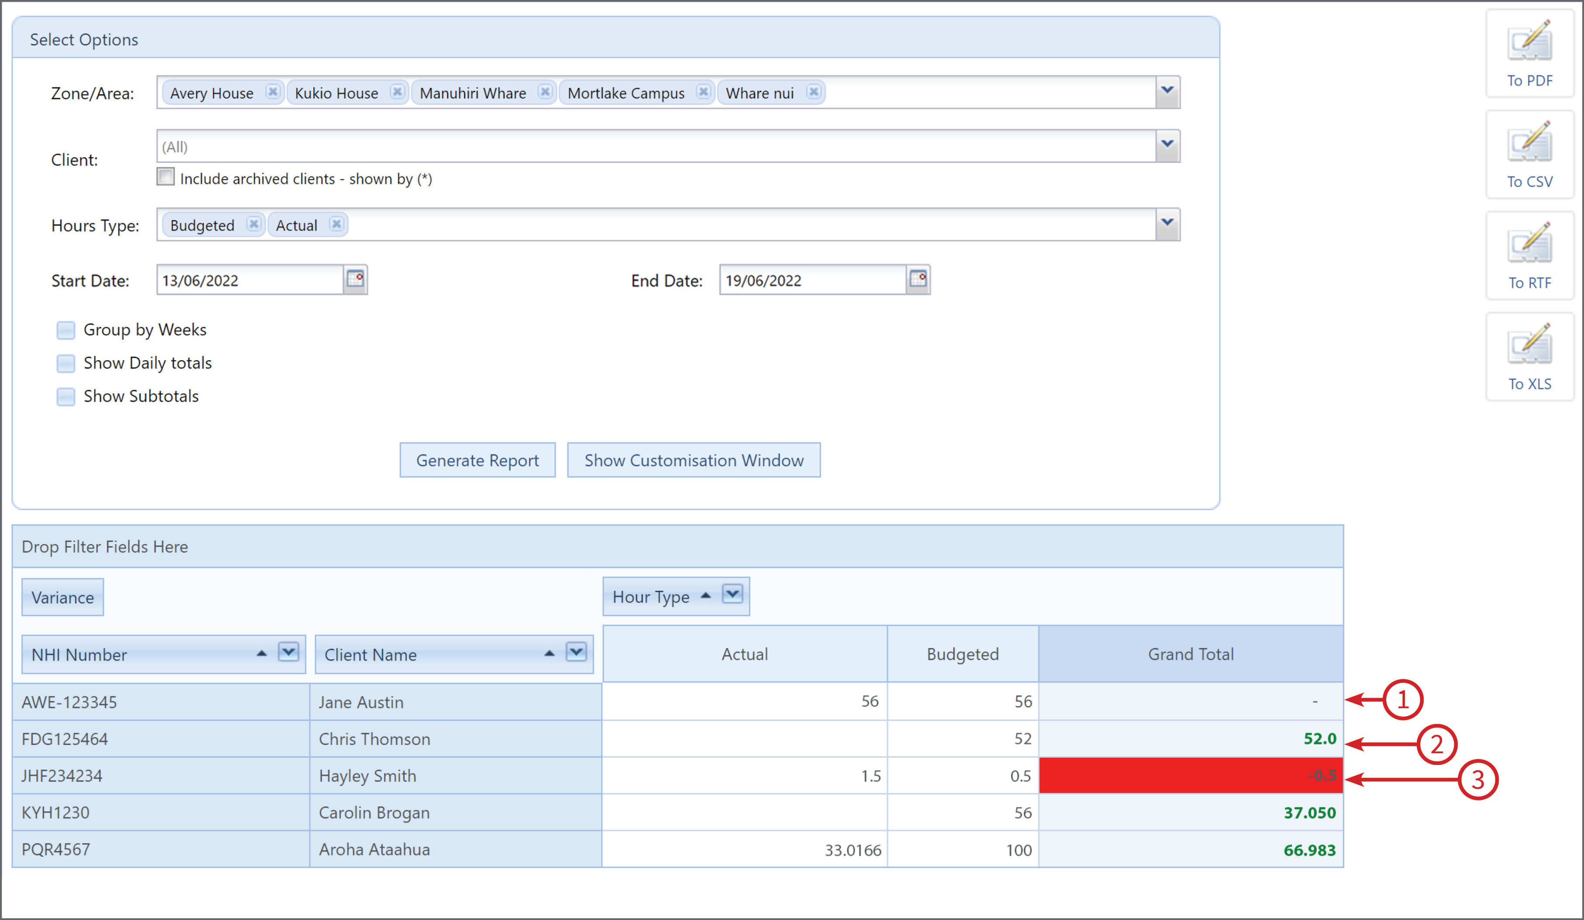The image size is (1584, 920).
Task: Open Client Name filter dropdown
Action: 577,652
